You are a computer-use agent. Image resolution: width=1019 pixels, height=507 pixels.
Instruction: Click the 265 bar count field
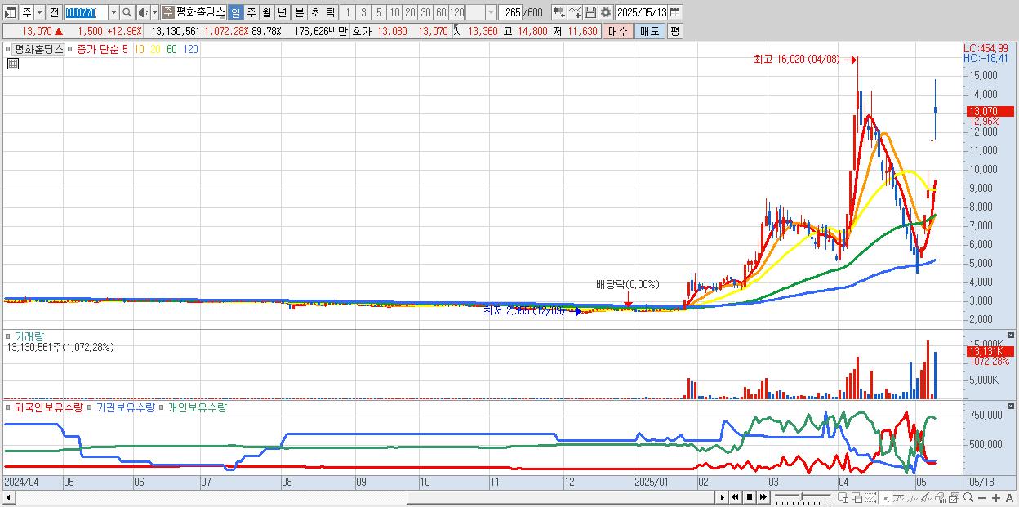click(x=512, y=12)
